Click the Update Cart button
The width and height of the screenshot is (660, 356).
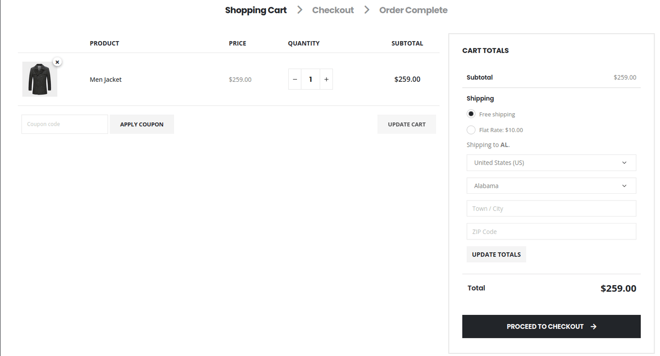pyautogui.click(x=406, y=124)
